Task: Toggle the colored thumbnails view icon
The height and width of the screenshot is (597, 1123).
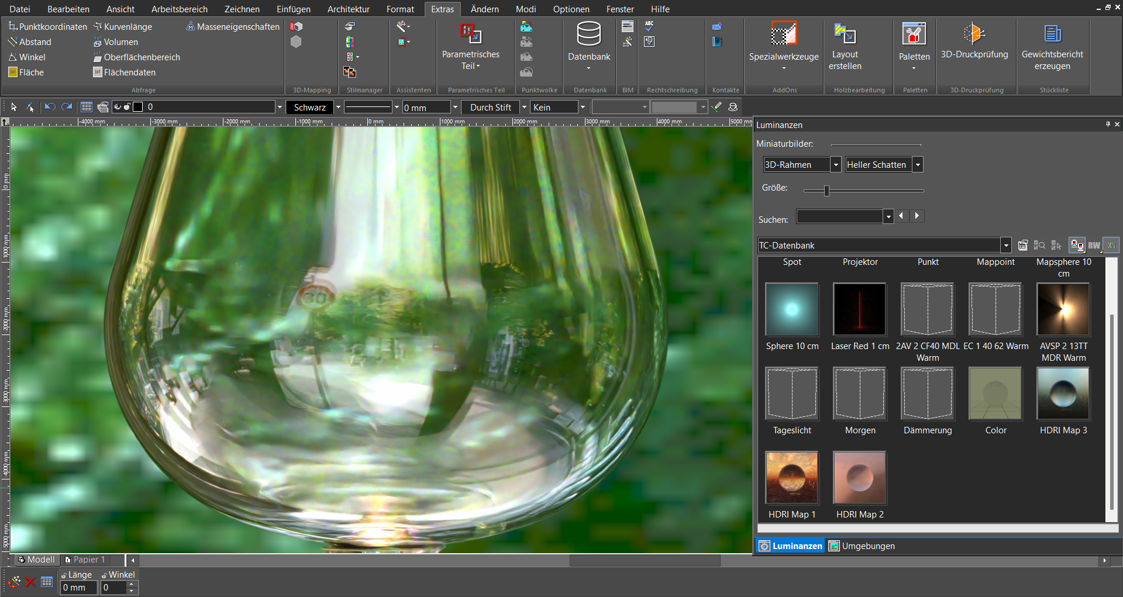Action: (x=1077, y=245)
